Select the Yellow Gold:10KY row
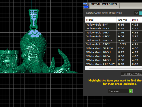The height and width of the screenshot is (107, 142). pos(113,29)
